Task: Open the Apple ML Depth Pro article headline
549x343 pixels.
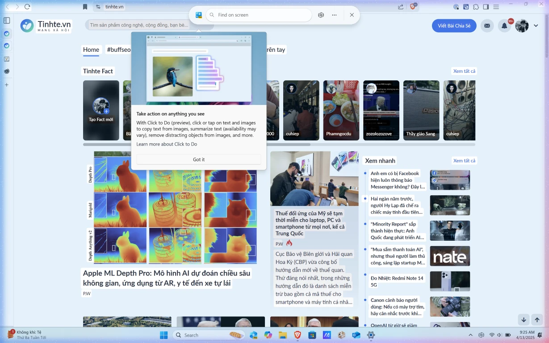Action: (x=167, y=278)
